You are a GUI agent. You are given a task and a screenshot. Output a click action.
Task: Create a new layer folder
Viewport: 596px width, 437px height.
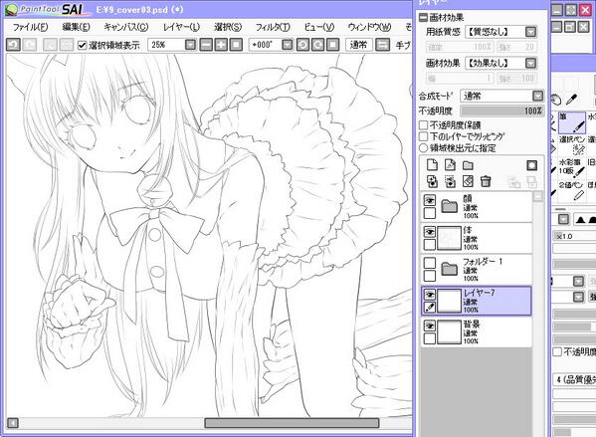coord(468,165)
